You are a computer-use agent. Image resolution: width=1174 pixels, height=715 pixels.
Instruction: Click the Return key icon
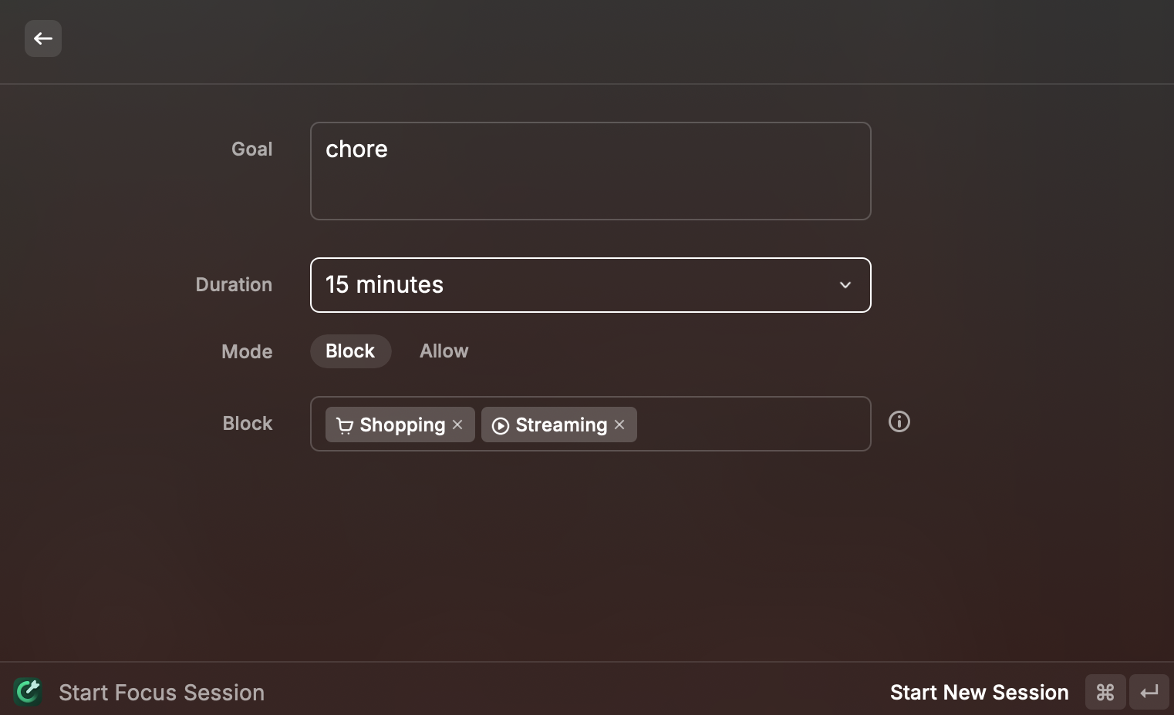click(x=1149, y=692)
